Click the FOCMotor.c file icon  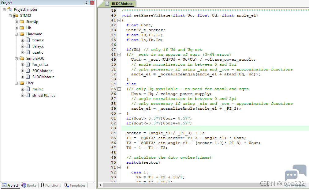coord(28,70)
